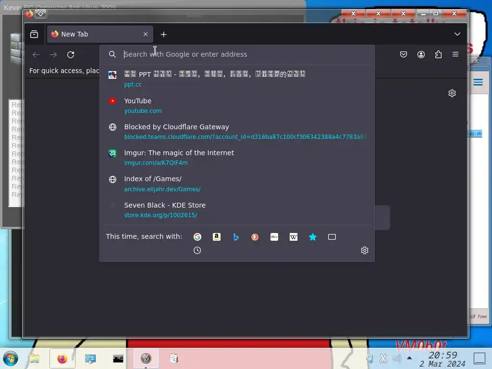This screenshot has height=369, width=492.
Task: Open the Start menu orb
Action: pos(11,358)
